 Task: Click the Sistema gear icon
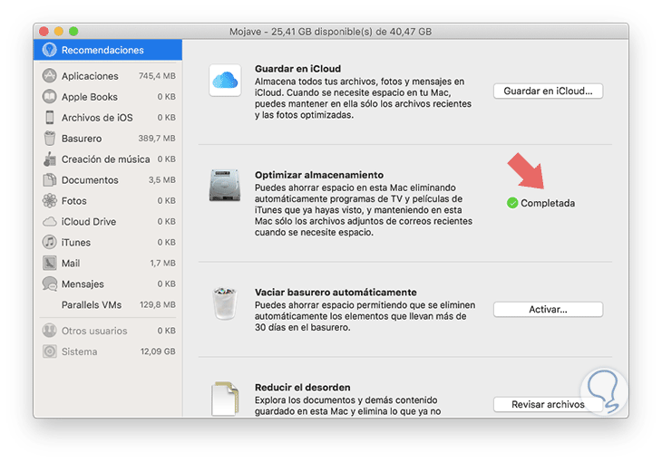(49, 351)
